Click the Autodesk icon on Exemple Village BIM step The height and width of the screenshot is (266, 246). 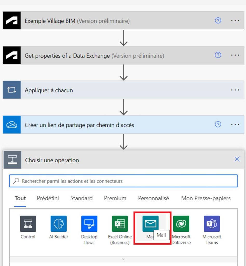coord(12,21)
